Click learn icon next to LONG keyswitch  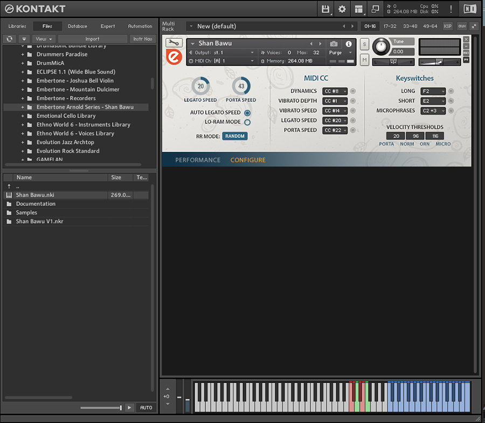tap(451, 91)
